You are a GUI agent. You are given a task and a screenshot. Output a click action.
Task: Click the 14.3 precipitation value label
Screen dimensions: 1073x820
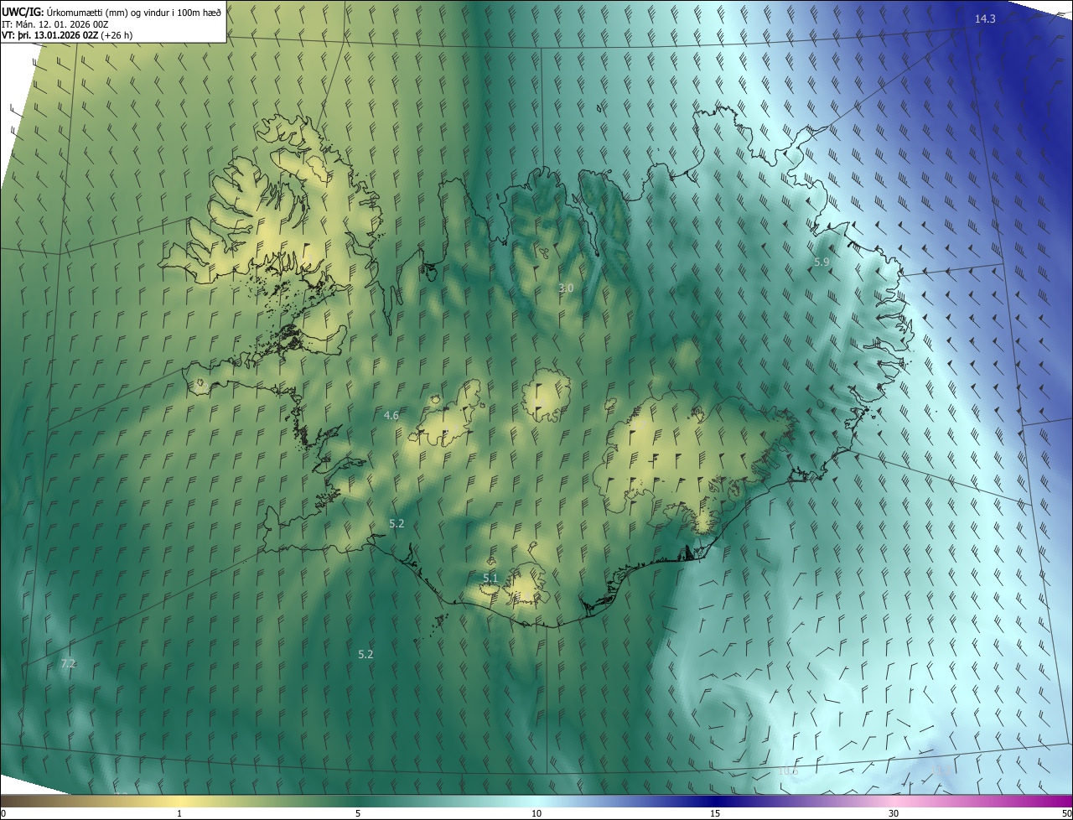(985, 18)
